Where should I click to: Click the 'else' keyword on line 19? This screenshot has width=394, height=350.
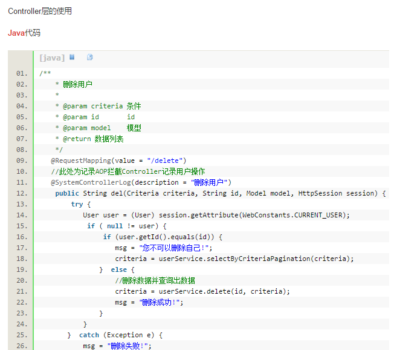pos(119,269)
